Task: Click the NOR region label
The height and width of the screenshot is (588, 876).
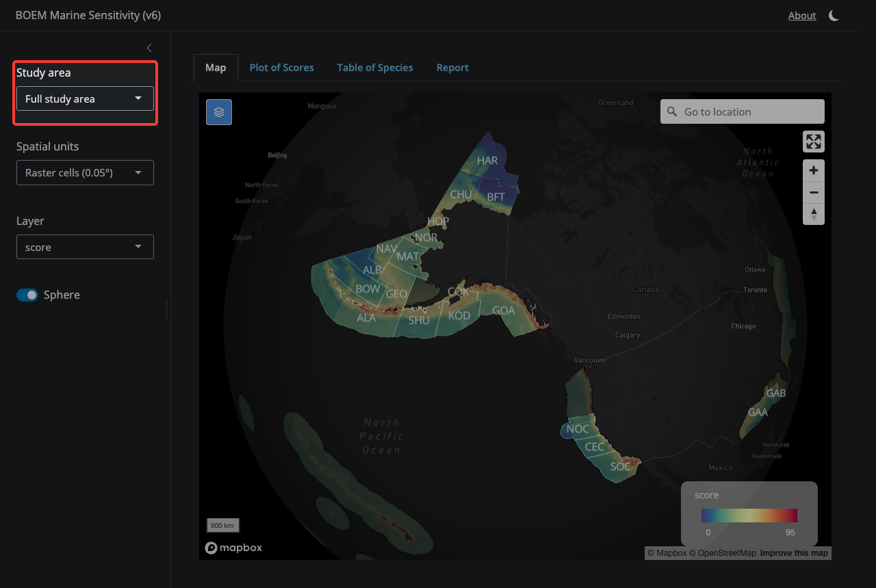Action: point(426,237)
